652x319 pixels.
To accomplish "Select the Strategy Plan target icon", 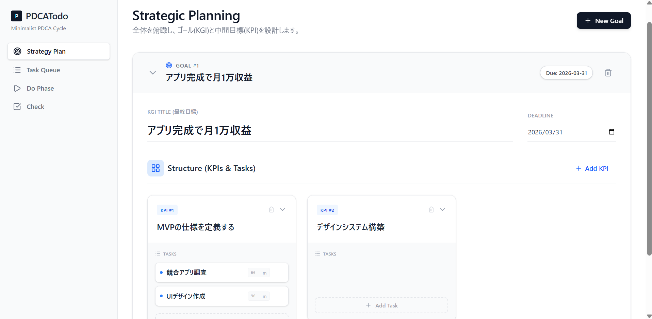I will pyautogui.click(x=17, y=51).
